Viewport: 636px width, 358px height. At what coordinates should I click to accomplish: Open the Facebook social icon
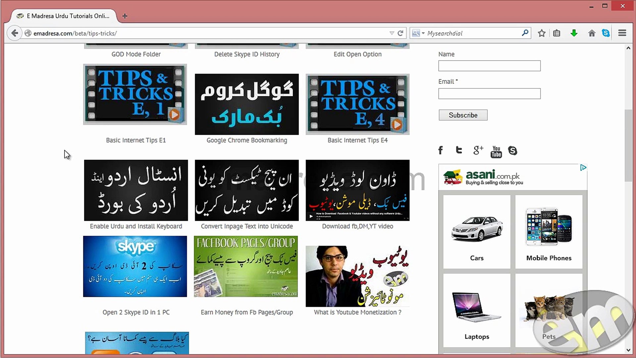441,150
